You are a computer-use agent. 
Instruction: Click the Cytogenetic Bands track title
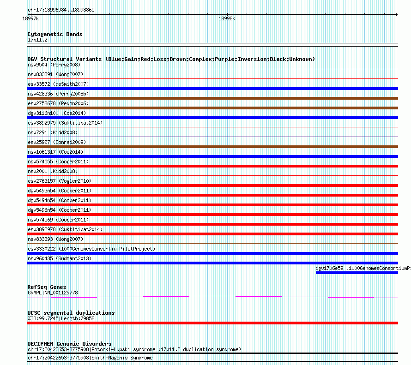(55, 34)
